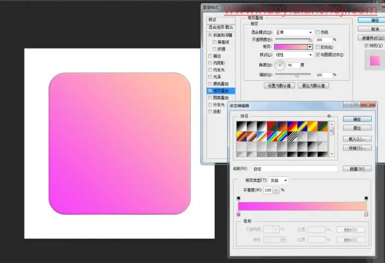Click 取消 (Cancel) in Layer Style dialog
This screenshot has height=263, width=385.
click(x=371, y=29)
